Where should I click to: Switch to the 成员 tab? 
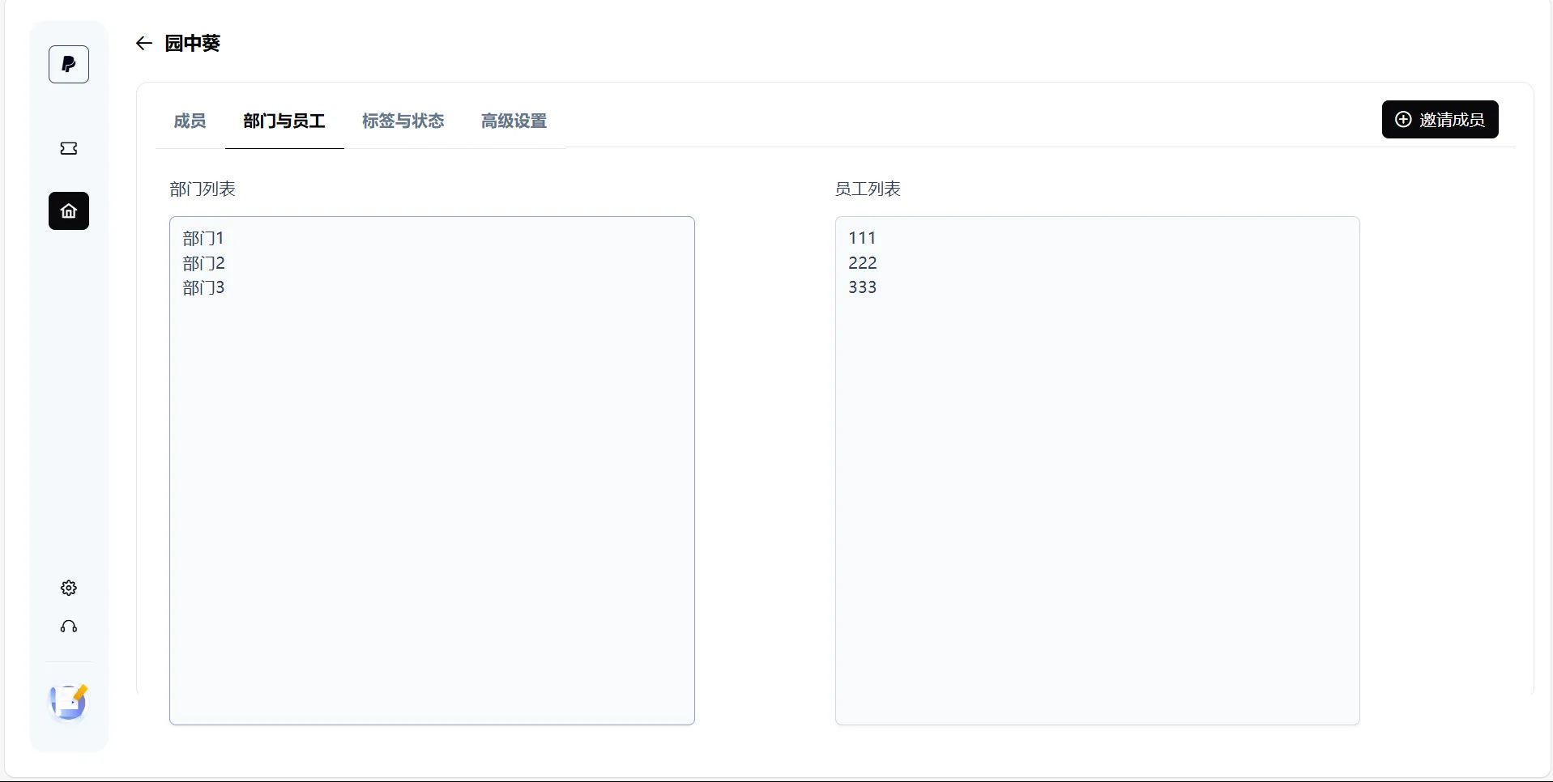tap(190, 121)
